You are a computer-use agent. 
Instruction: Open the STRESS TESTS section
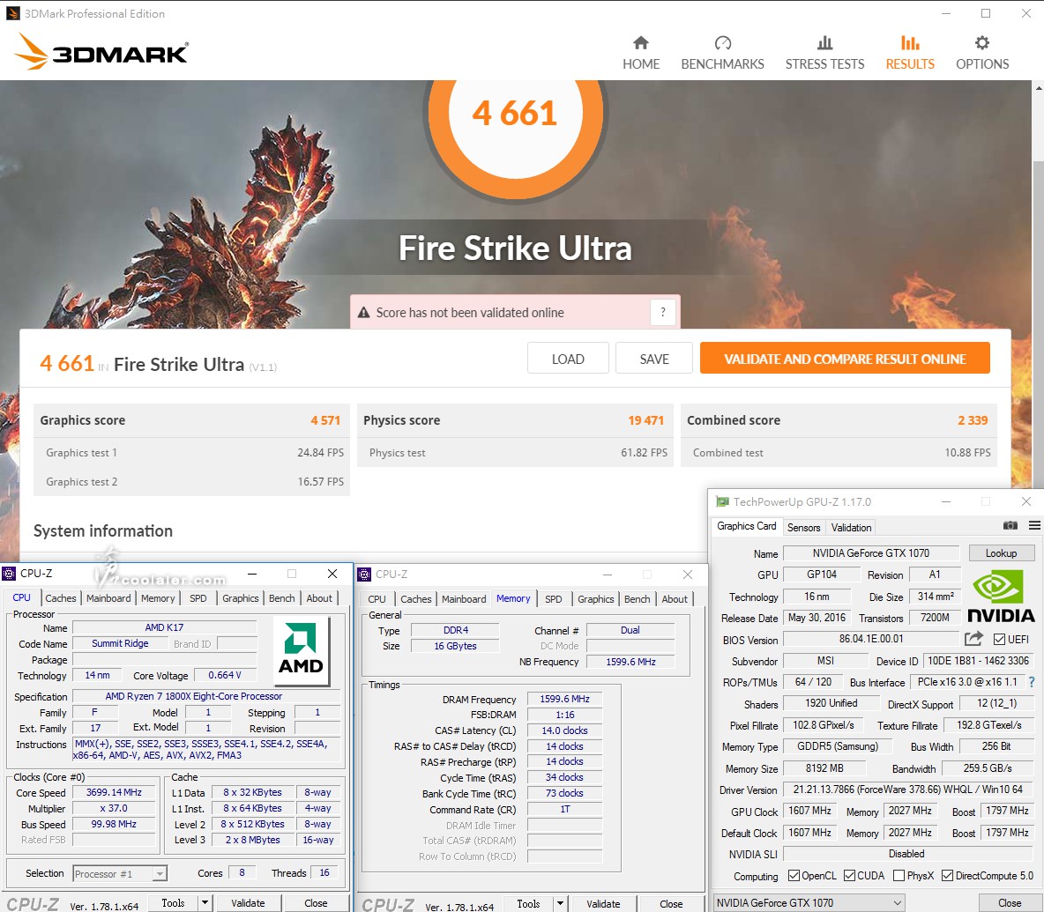tap(824, 53)
